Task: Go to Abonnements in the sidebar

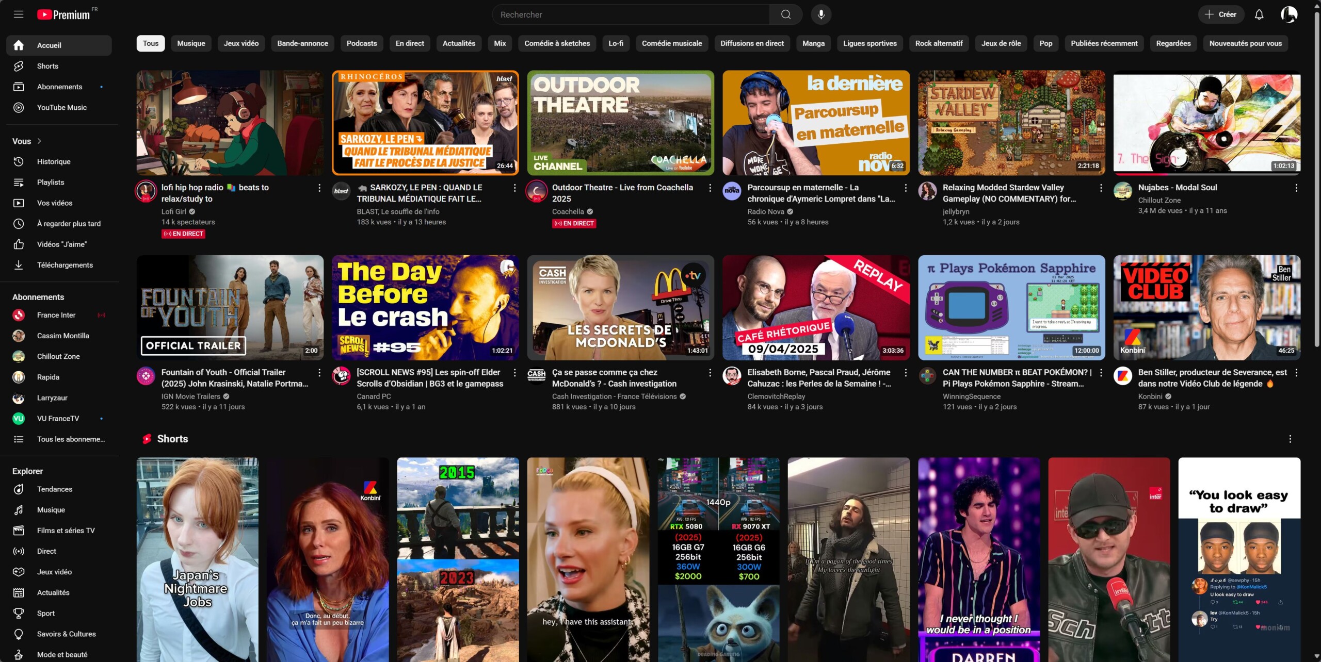Action: point(59,87)
